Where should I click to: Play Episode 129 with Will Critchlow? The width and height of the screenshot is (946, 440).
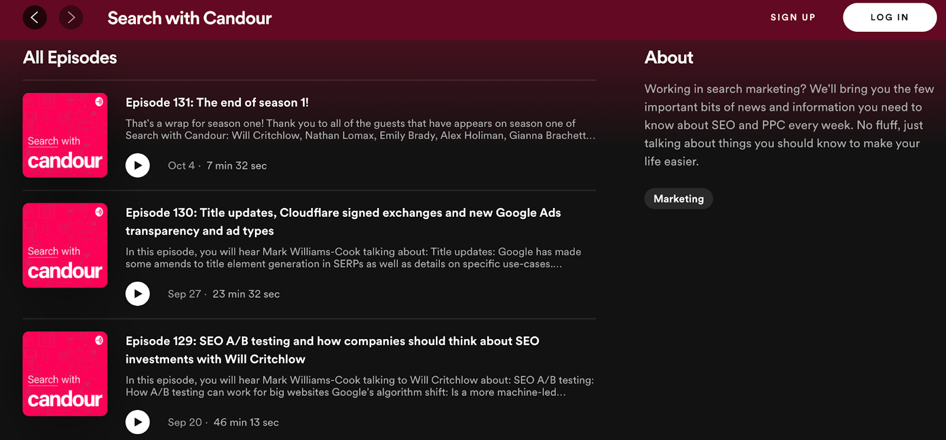click(138, 422)
